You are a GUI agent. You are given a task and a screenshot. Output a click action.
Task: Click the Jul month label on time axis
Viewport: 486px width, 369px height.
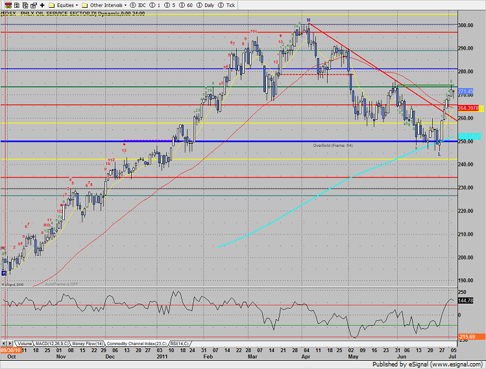pyautogui.click(x=453, y=357)
